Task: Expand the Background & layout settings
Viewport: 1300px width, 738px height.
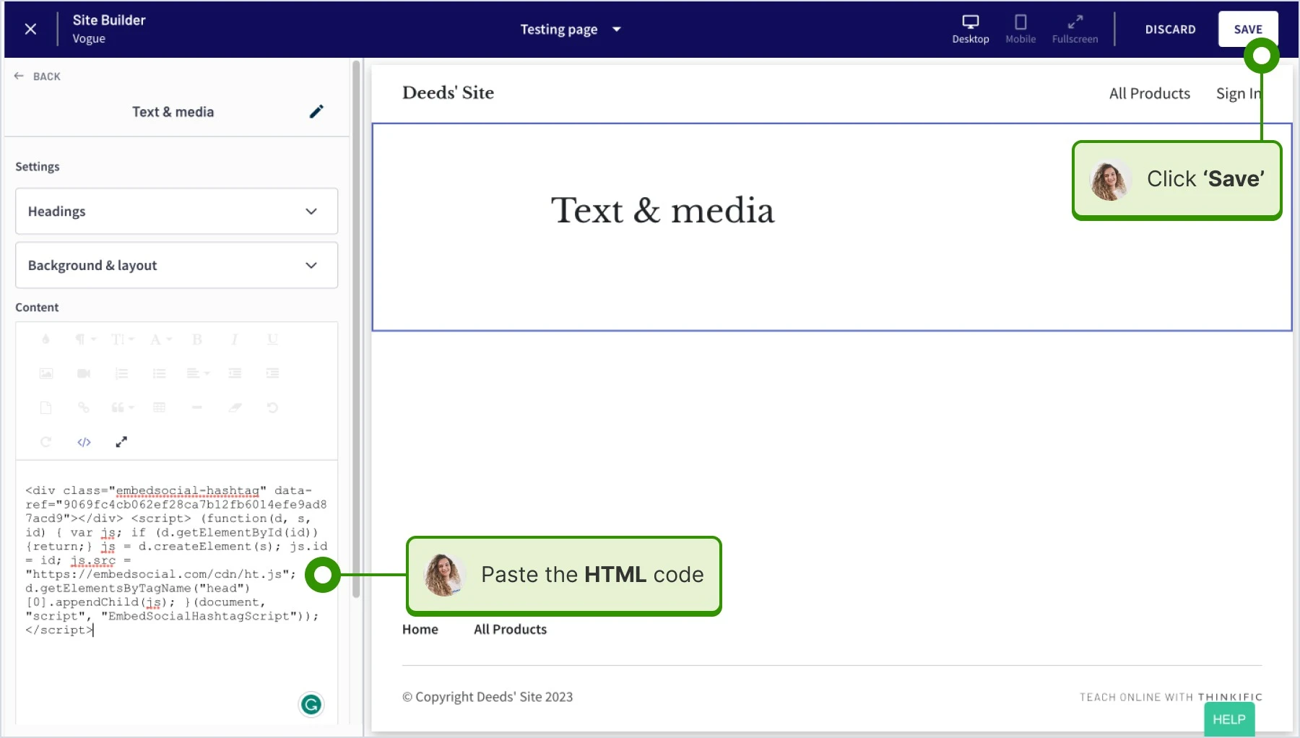Action: (x=176, y=265)
